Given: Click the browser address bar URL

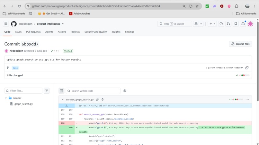Looking at the screenshot, I should [x=96, y=6].
